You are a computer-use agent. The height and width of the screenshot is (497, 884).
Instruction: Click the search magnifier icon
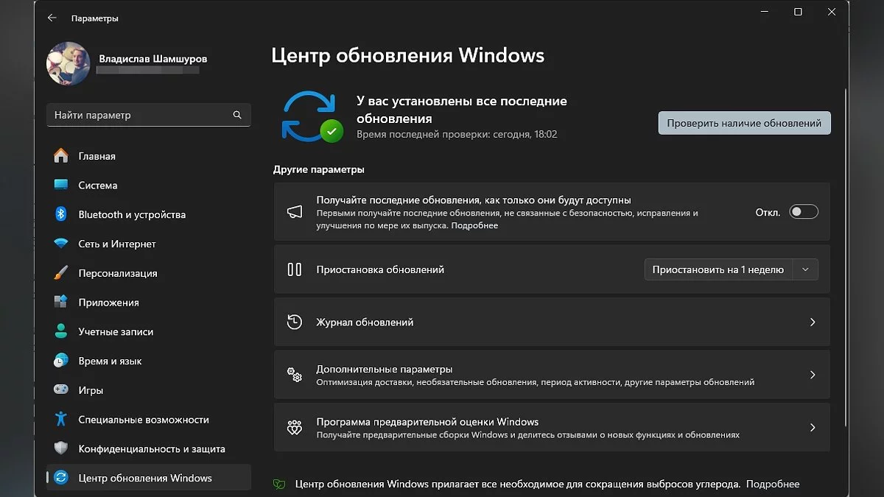pyautogui.click(x=237, y=116)
